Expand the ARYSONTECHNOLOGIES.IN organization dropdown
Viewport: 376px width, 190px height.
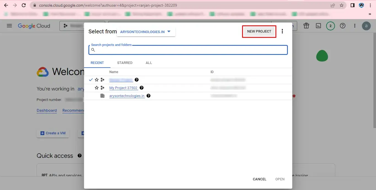[x=145, y=32]
